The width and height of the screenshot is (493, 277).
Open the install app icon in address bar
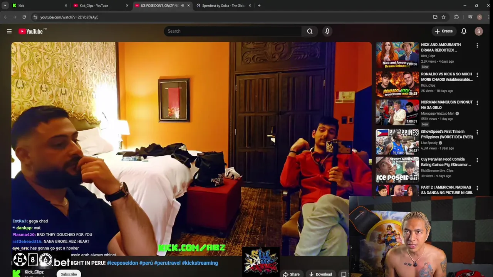435,17
